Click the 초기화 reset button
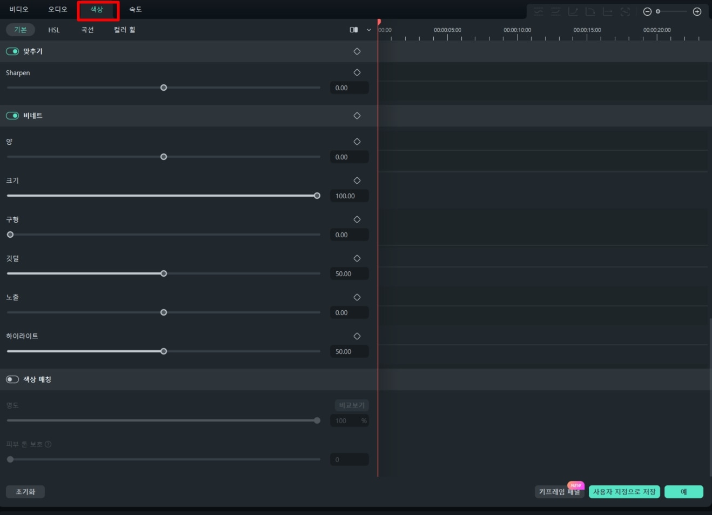Viewport: 712px width, 515px height. point(25,492)
